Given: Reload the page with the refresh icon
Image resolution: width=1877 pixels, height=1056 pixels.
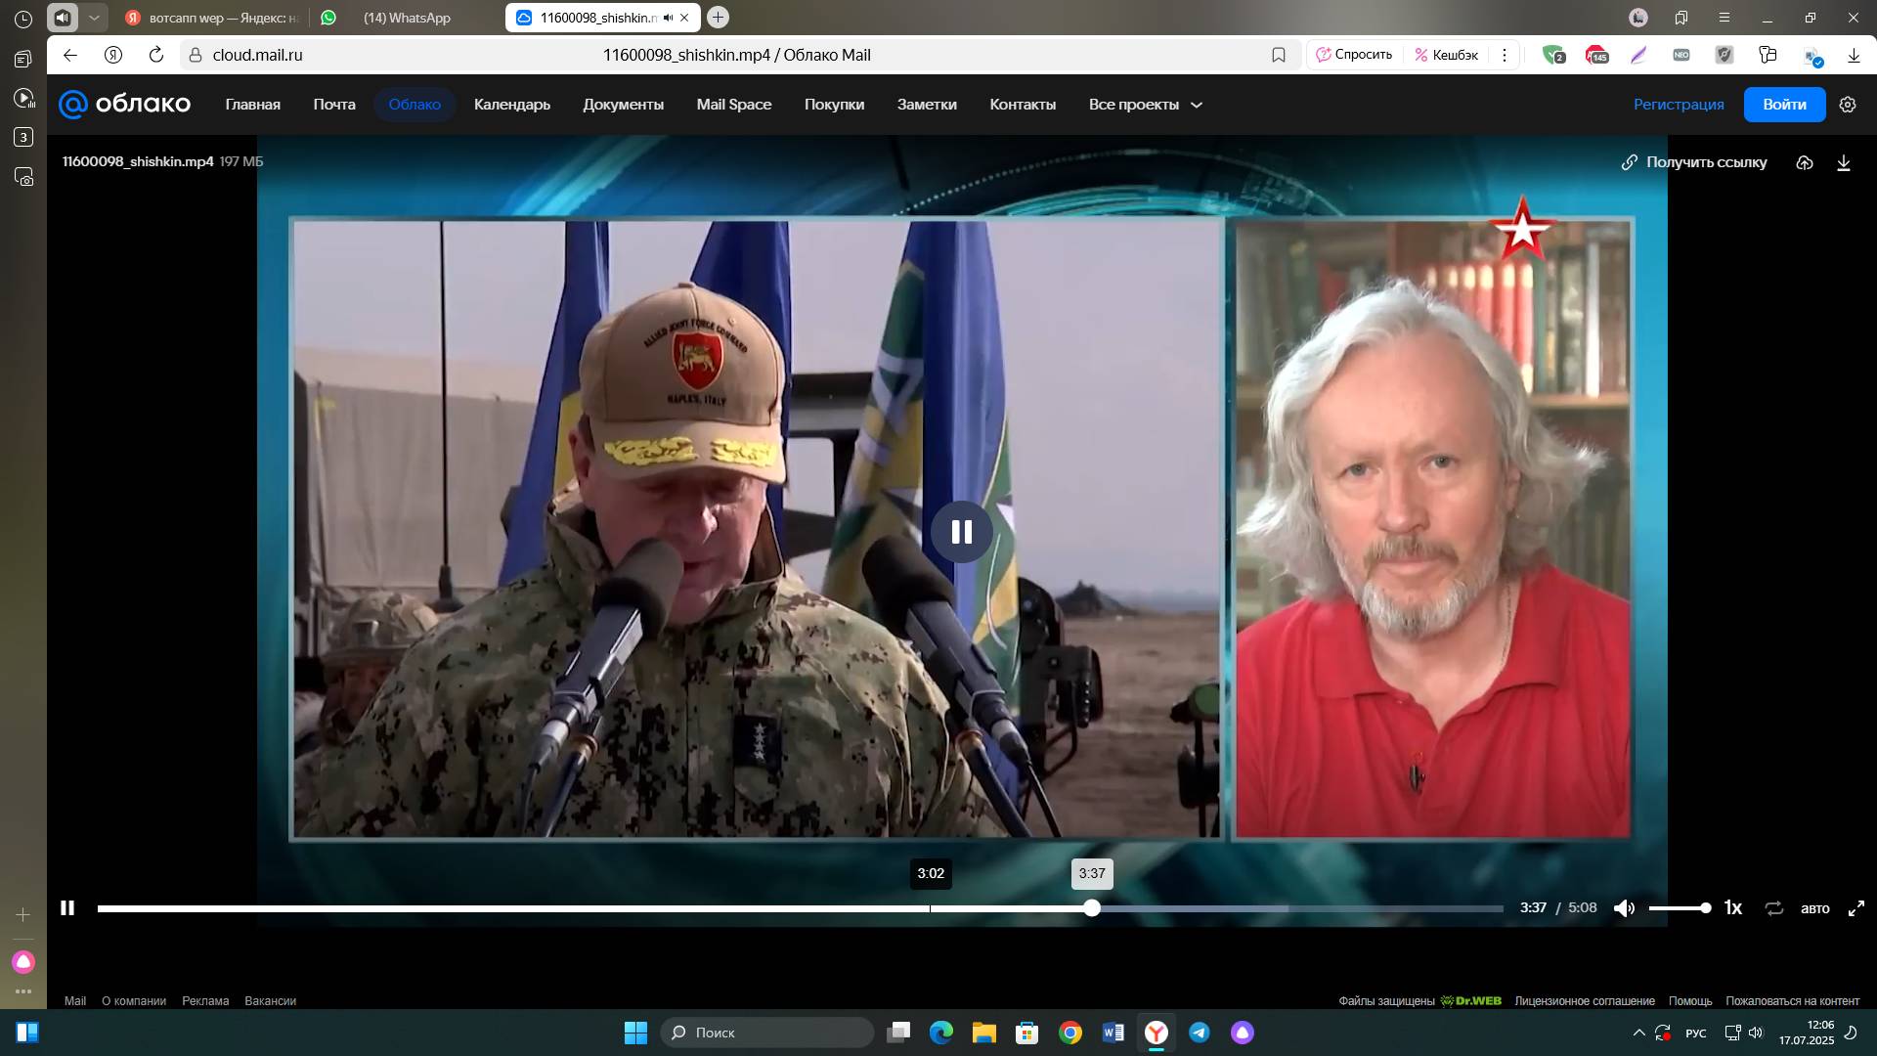Looking at the screenshot, I should click(x=156, y=55).
